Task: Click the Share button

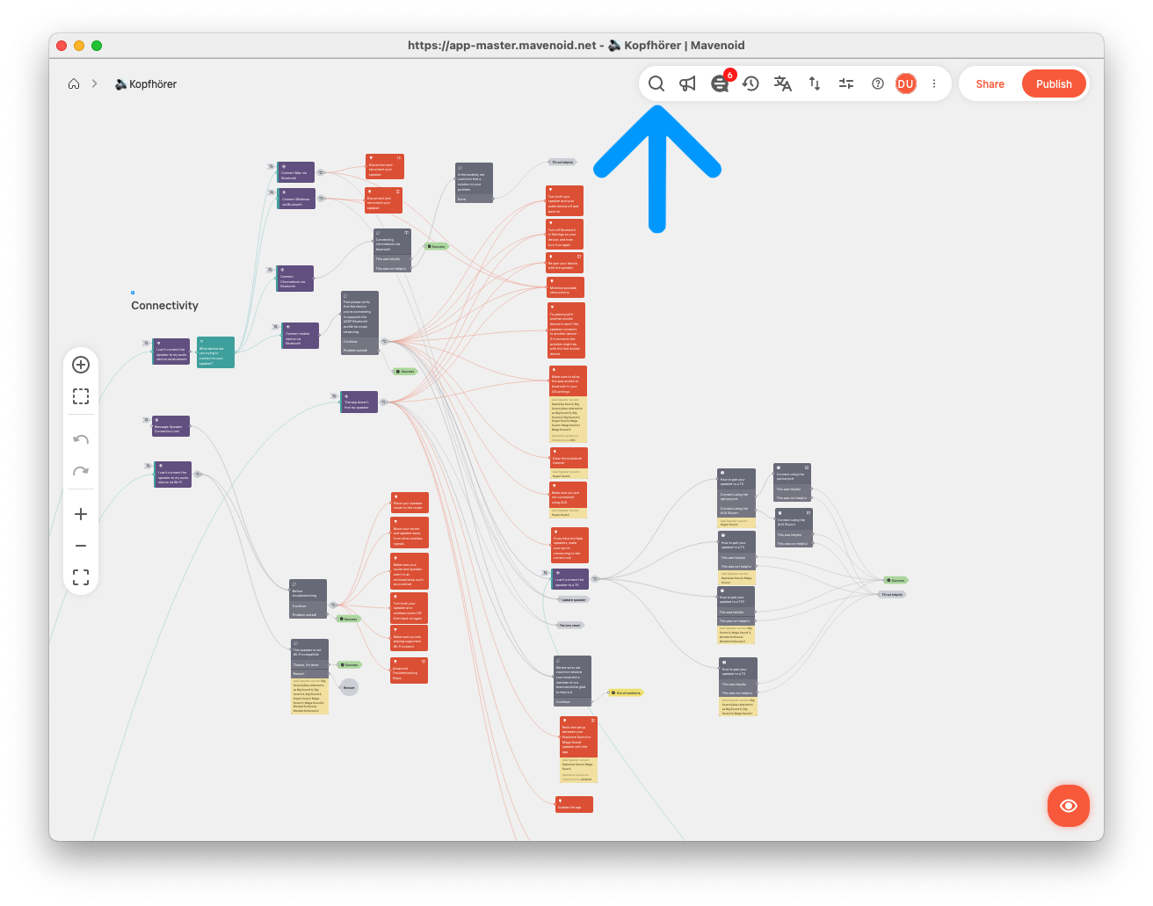Action: [x=990, y=83]
